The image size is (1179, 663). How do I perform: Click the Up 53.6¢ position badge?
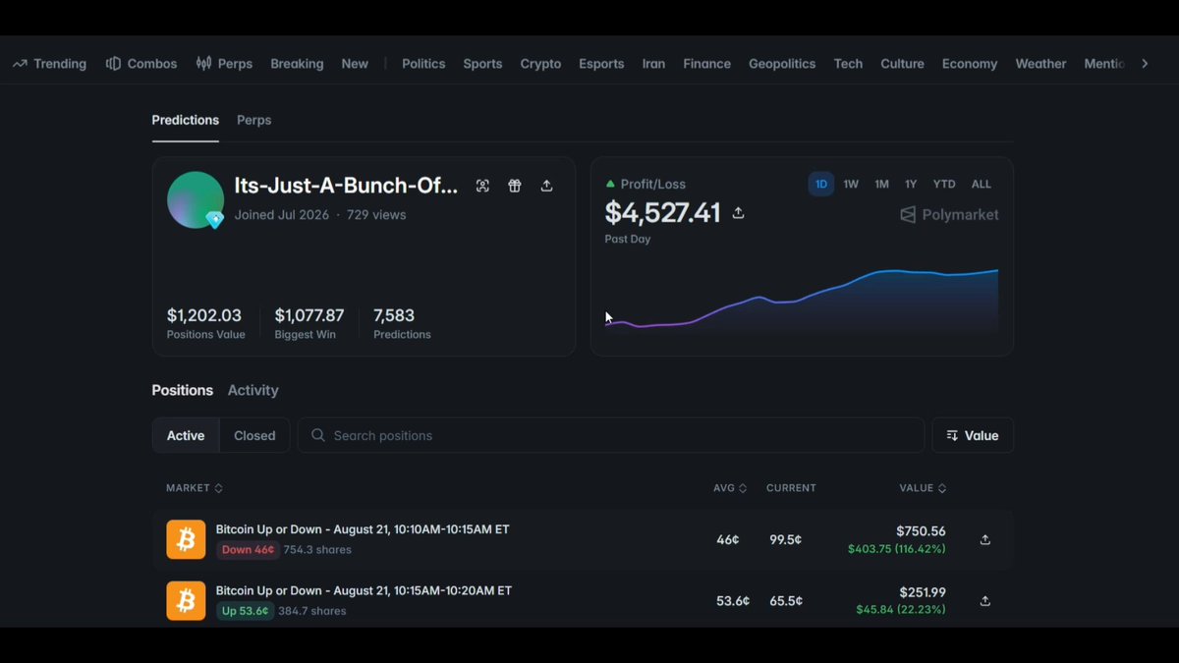tap(246, 611)
